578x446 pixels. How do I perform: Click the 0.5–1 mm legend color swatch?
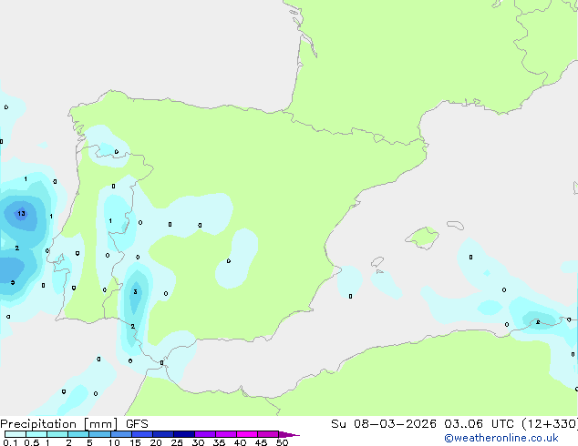coord(36,434)
